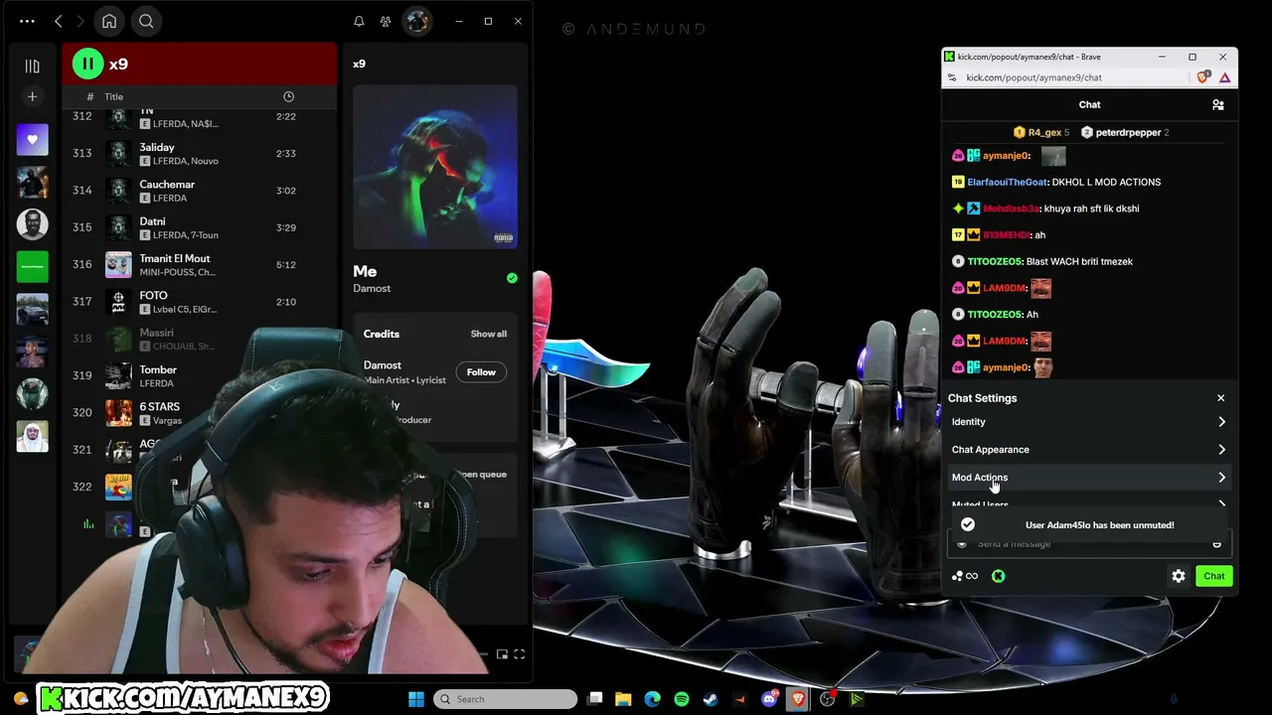Screen dimensions: 1272x715
Task: View site information in Brave address bar
Action: (952, 77)
